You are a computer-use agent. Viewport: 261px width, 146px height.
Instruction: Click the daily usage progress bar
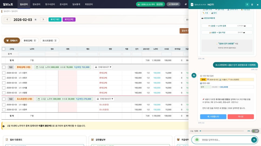222,131
